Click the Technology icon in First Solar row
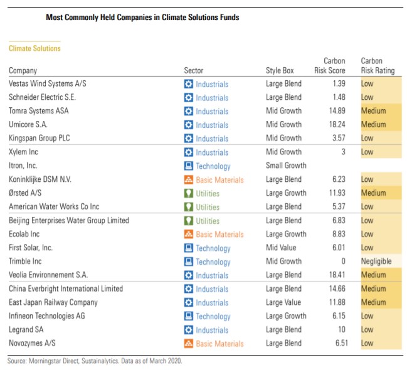The image size is (407, 370). point(188,248)
